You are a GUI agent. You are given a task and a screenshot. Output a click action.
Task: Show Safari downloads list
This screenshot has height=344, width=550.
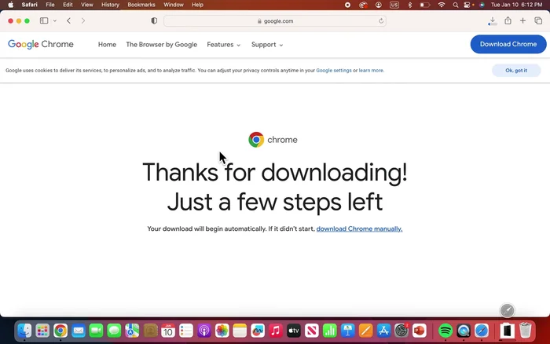(493, 21)
